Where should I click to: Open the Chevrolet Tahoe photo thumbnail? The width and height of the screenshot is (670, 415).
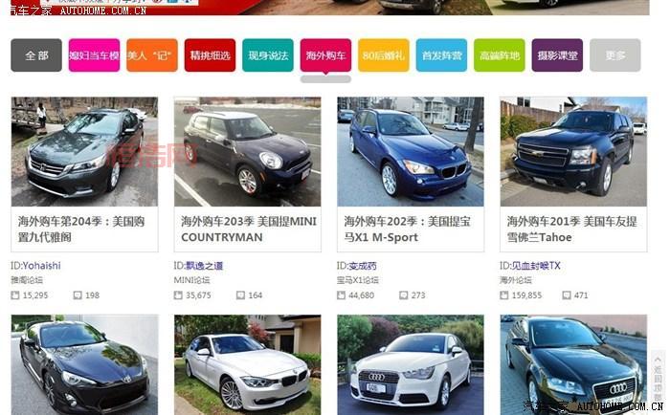pos(573,152)
